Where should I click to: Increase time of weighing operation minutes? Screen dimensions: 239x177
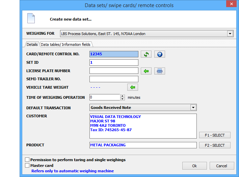pos(122,96)
